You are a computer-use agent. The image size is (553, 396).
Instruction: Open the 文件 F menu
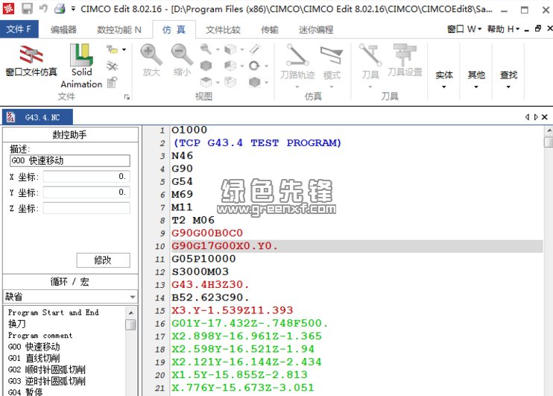click(x=19, y=29)
